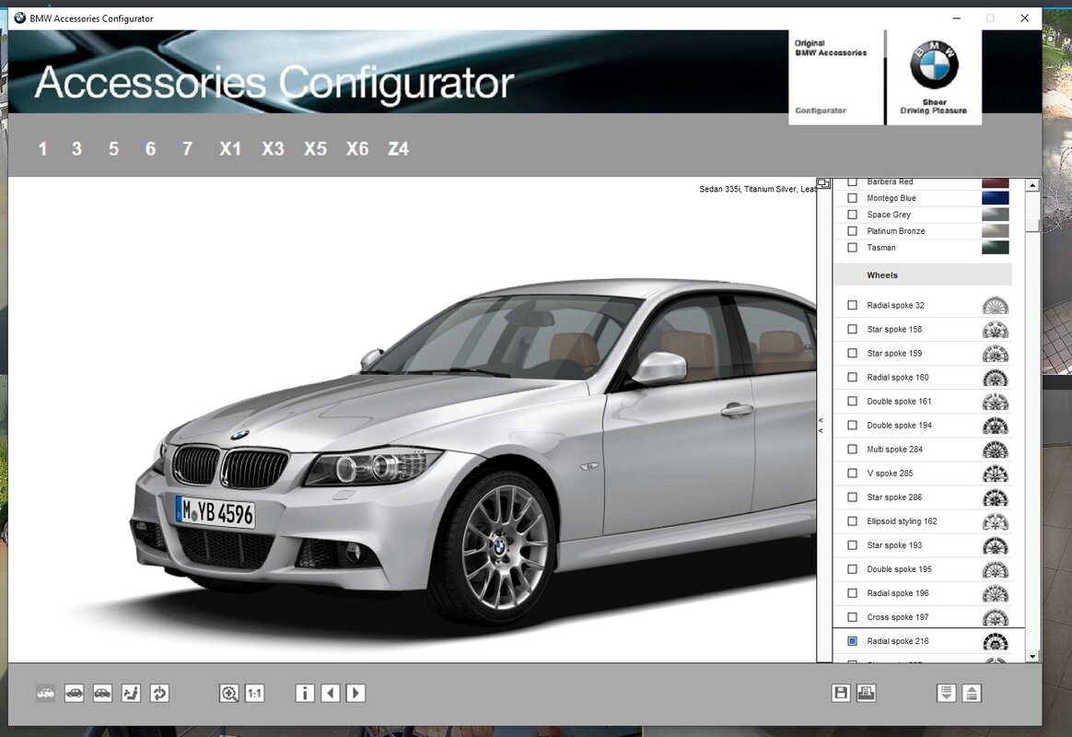Check the Space Grey color option
The image size is (1072, 737).
(852, 215)
